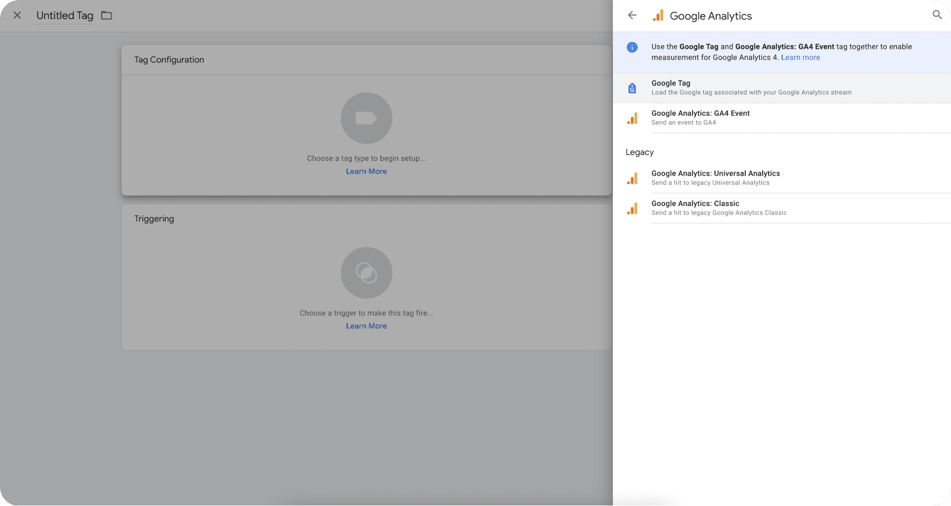Click the folder icon beside Untitled Tag
This screenshot has height=506, width=951.
pos(106,15)
